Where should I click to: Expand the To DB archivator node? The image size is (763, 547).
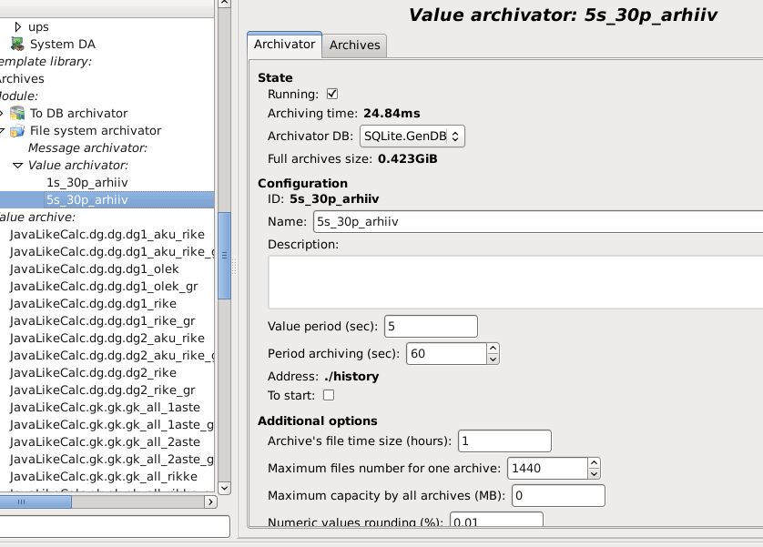pos(3,113)
